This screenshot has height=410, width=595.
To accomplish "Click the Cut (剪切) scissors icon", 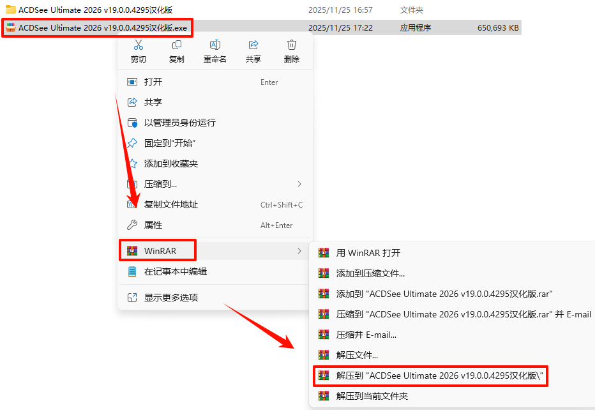I will click(139, 45).
